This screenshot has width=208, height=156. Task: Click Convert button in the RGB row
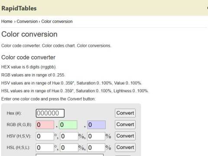(125, 124)
